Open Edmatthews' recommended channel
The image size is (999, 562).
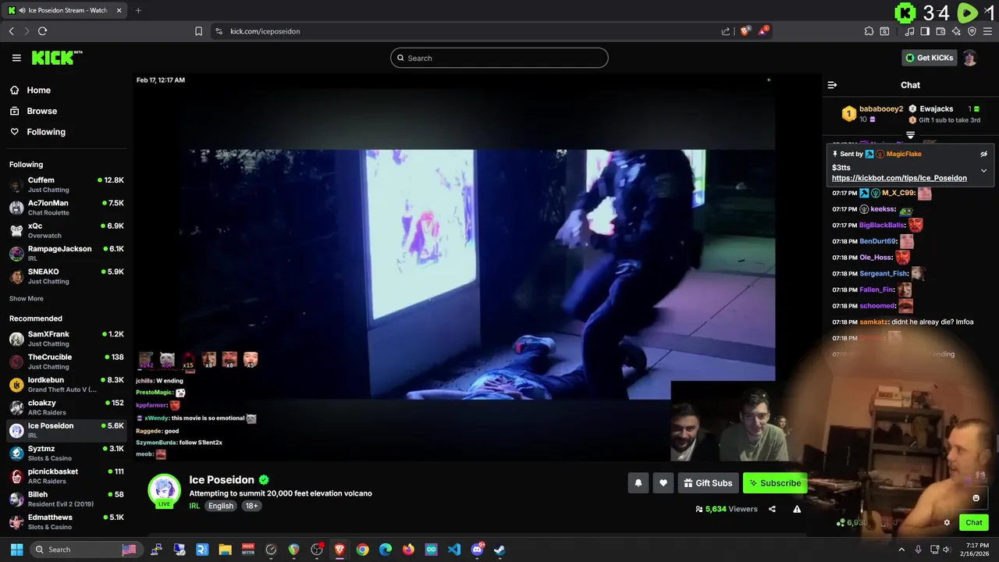pyautogui.click(x=66, y=521)
